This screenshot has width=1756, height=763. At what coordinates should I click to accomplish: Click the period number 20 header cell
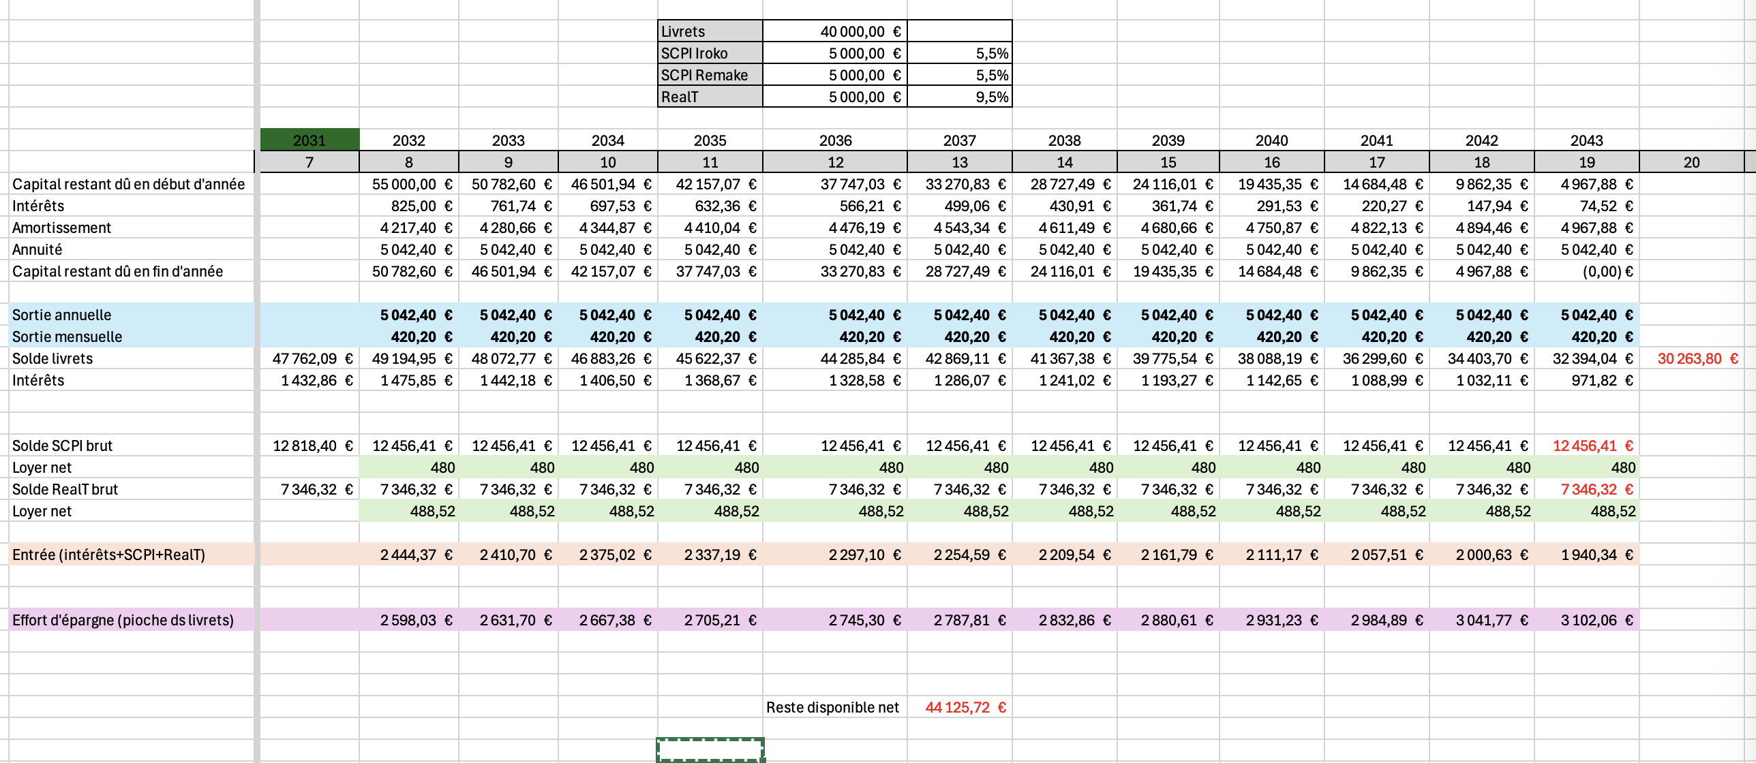coord(1691,162)
